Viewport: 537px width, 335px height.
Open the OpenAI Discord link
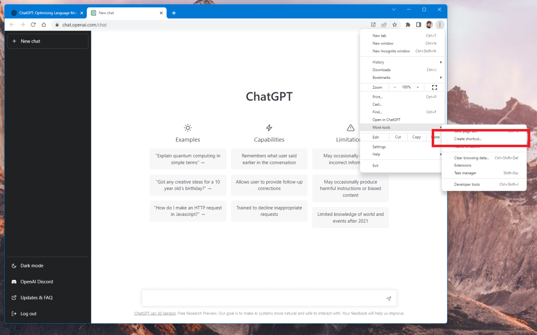click(x=48, y=282)
